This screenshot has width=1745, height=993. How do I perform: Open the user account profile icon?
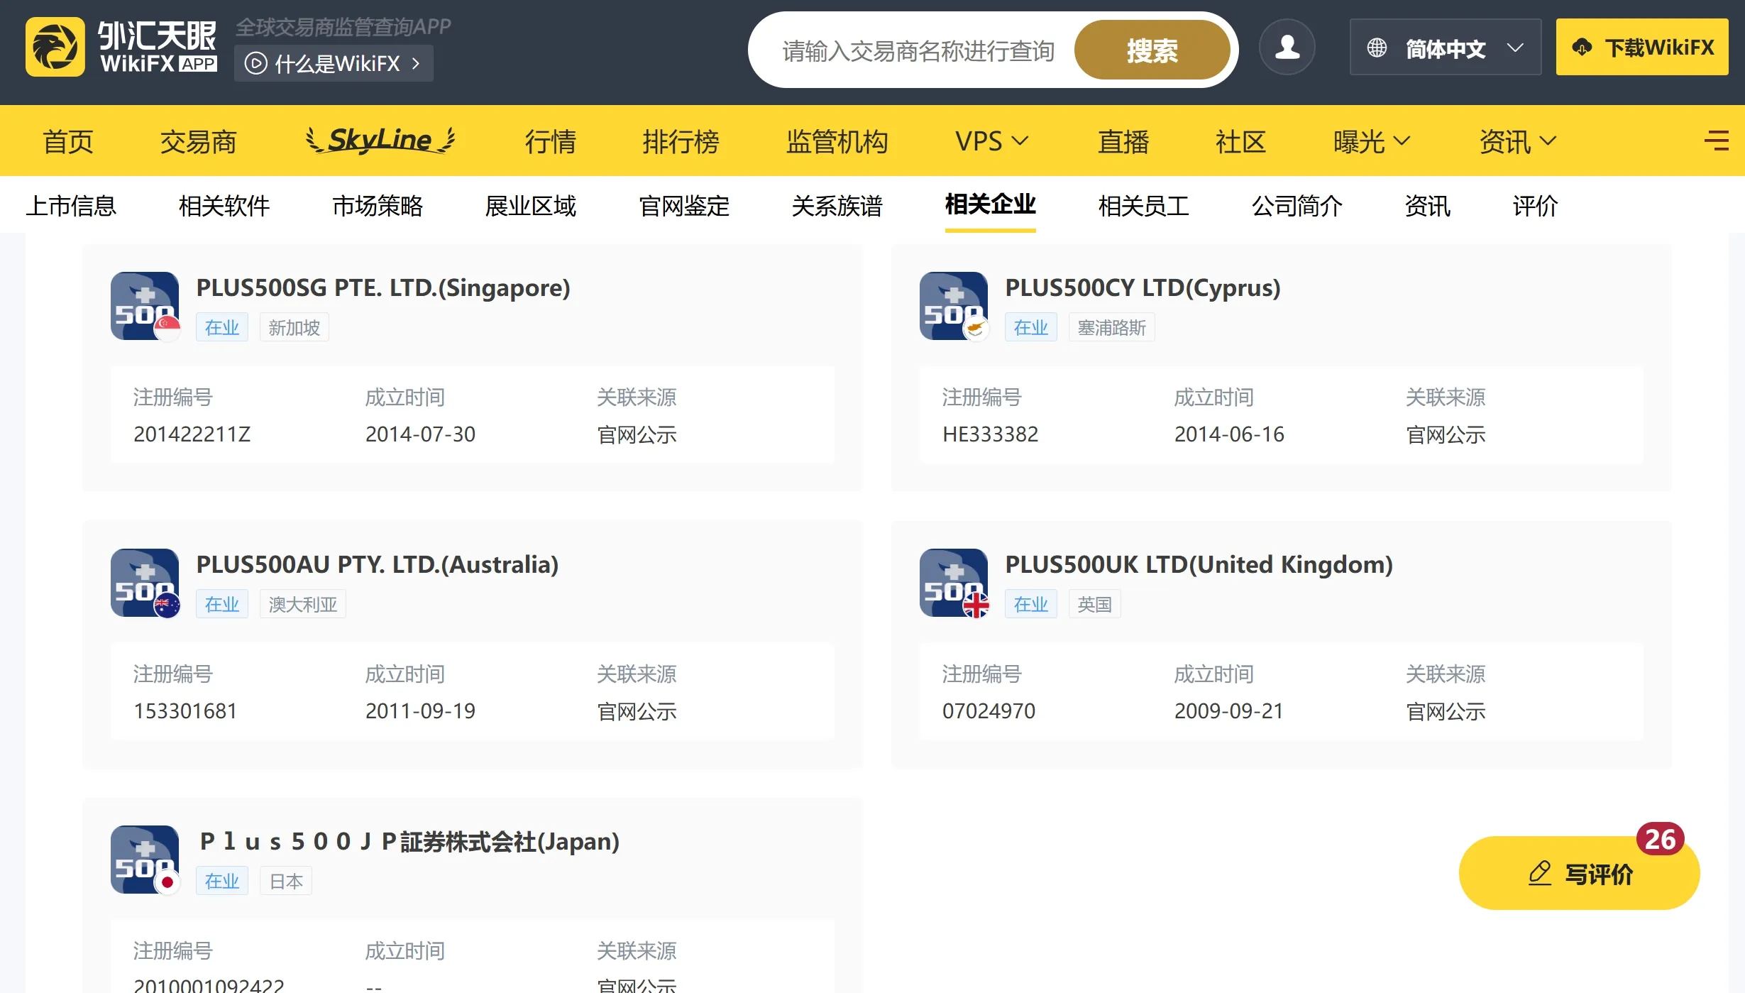click(x=1287, y=48)
